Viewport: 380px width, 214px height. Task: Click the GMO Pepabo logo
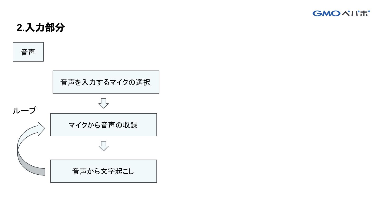[x=341, y=13]
